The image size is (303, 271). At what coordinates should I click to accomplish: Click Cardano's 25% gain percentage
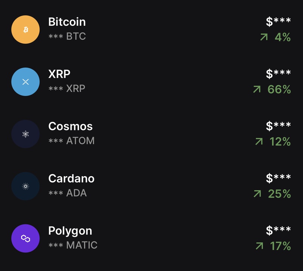[280, 194]
